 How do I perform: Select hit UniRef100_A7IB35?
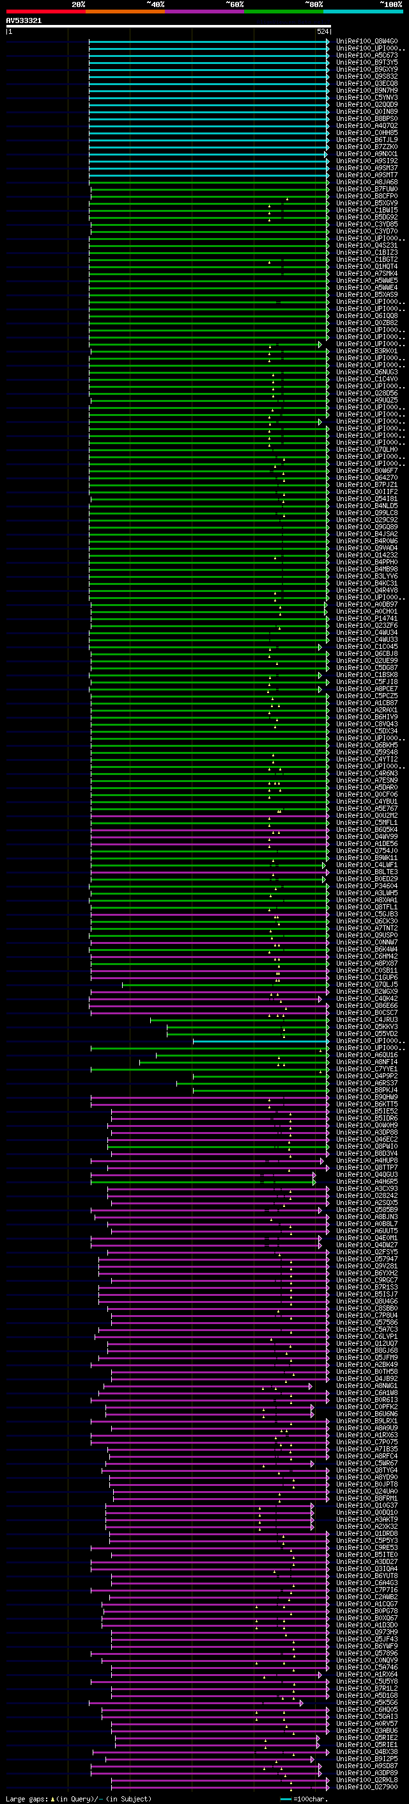click(366, 1449)
